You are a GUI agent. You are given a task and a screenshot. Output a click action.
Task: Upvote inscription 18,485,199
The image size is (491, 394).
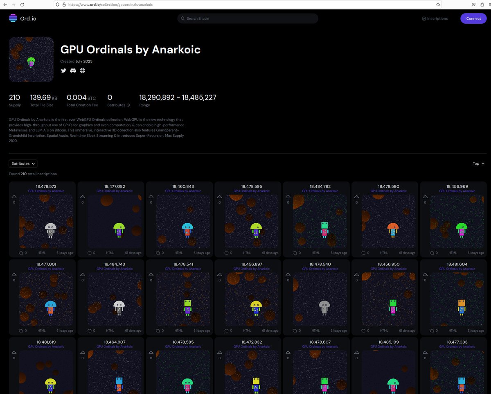[356, 353]
